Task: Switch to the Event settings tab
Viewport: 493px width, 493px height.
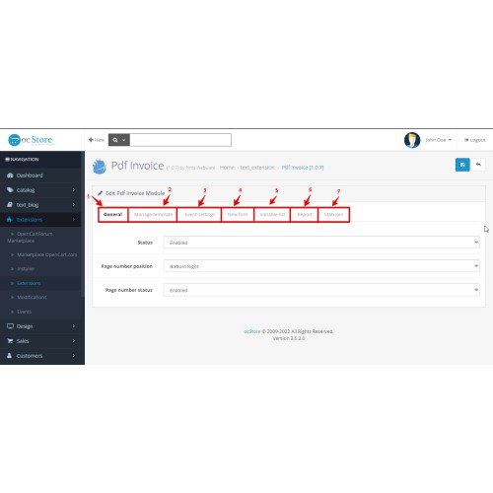Action: coord(199,215)
